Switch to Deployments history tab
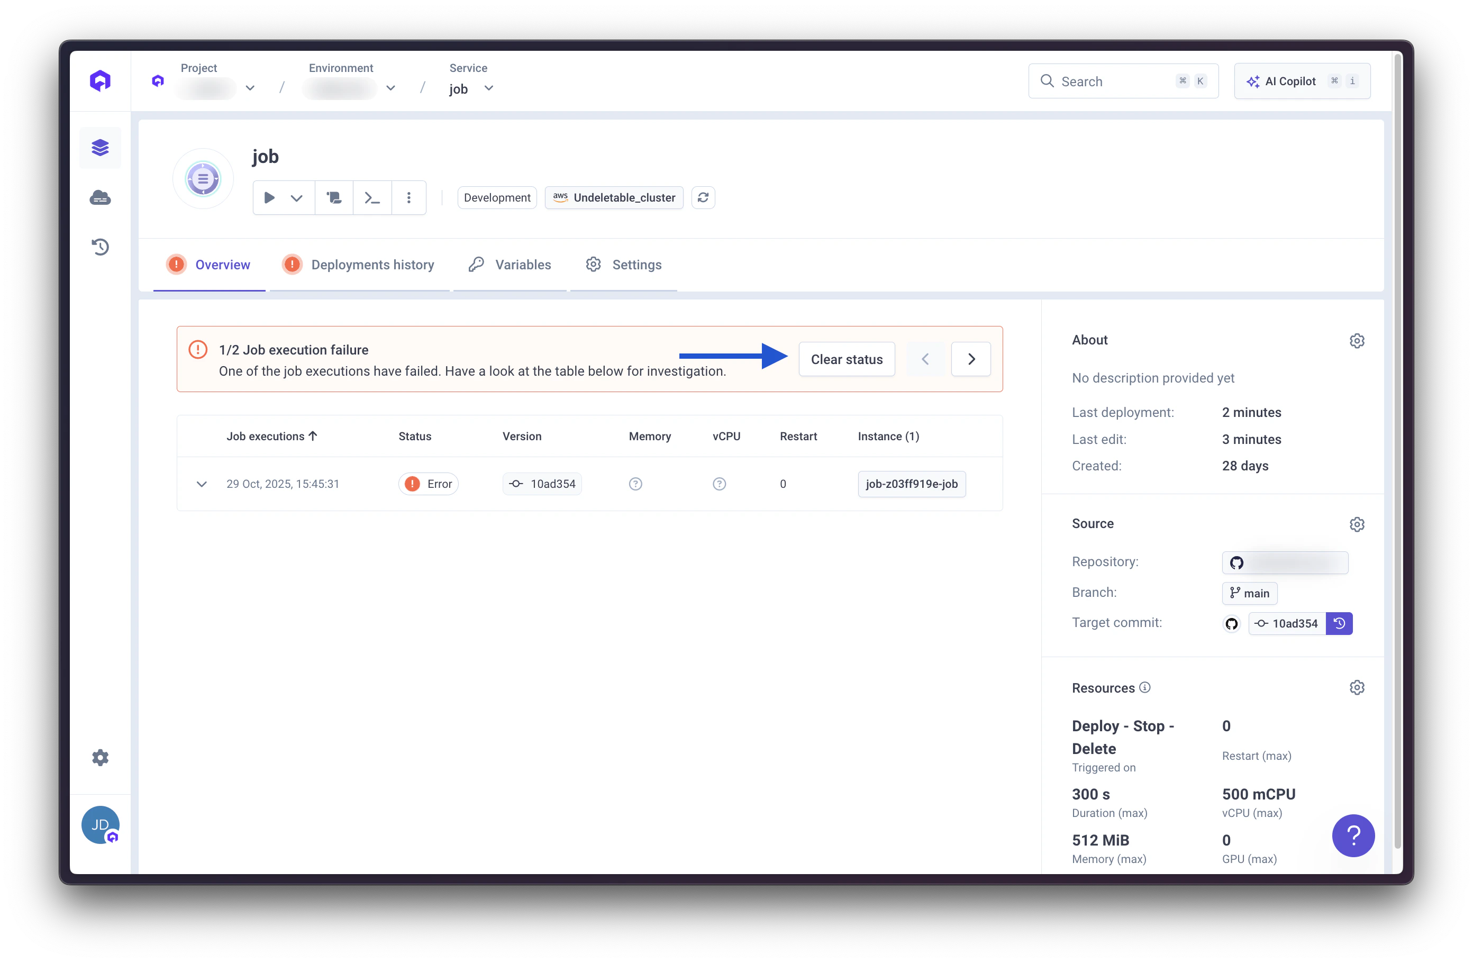 click(x=372, y=265)
